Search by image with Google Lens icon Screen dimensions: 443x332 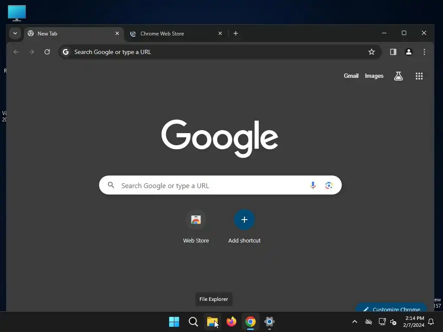click(x=329, y=185)
